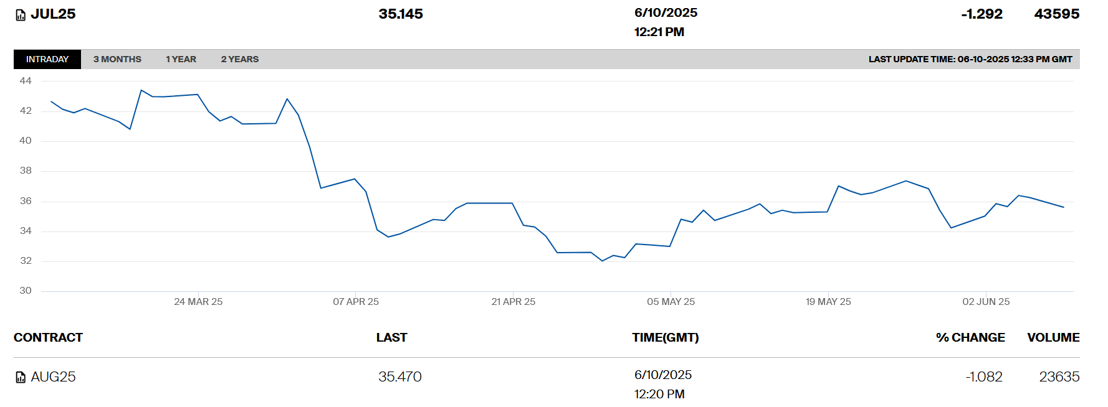Screen dimensions: 1108x407
Task: Click the JUL25 last price 35.145
Action: pos(401,14)
